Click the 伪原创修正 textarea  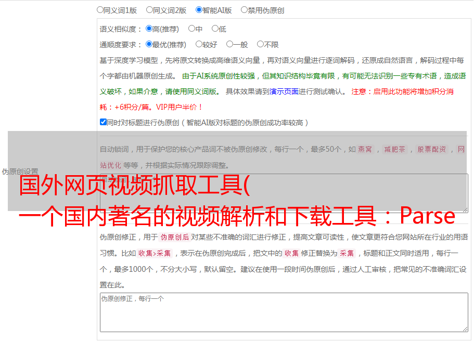(284, 312)
